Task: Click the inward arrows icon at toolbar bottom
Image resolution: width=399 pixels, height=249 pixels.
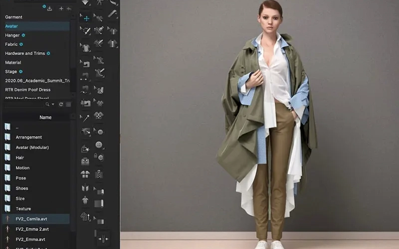Action: click(104, 239)
